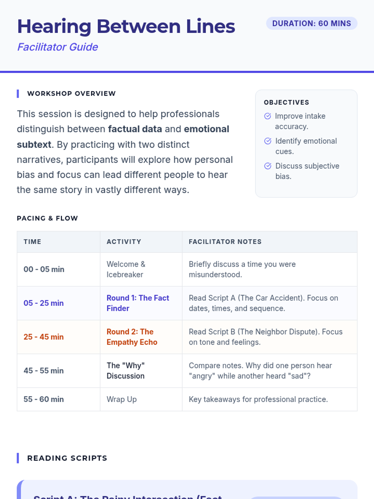Click the Welcome & Icebreaker activity cell
Viewport: 374px width, 499px height.
click(x=126, y=269)
